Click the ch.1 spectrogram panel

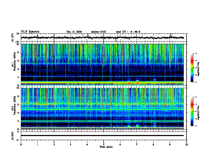pos(102,65)
